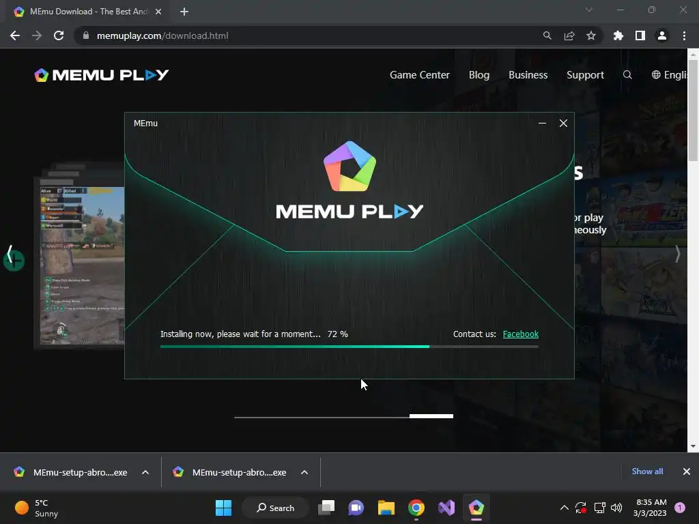Click the installer progress bar

coord(349,346)
